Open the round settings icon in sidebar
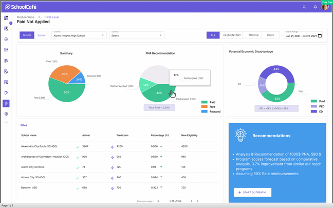The height and width of the screenshot is (208, 333). 6,114
